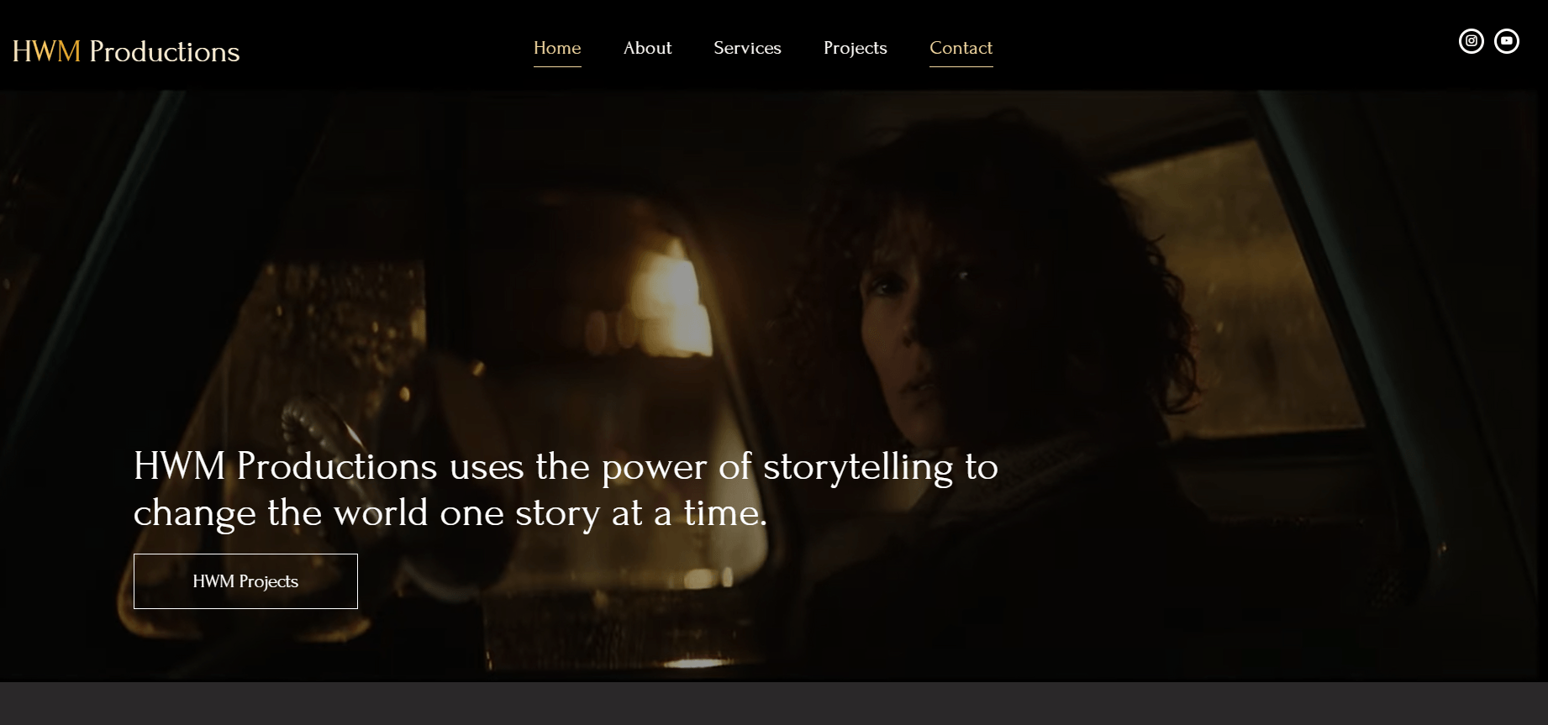This screenshot has width=1548, height=725.
Task: Click the HWM Projects button
Action: [245, 581]
